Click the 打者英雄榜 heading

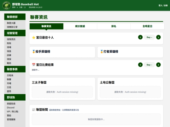pos(111,51)
